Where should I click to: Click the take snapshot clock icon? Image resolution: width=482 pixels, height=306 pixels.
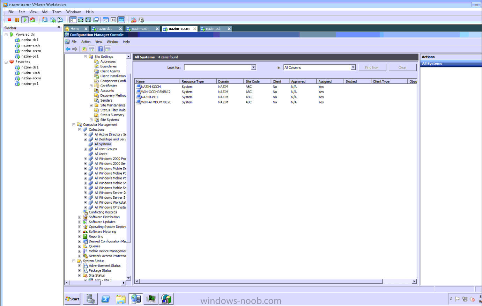point(45,20)
